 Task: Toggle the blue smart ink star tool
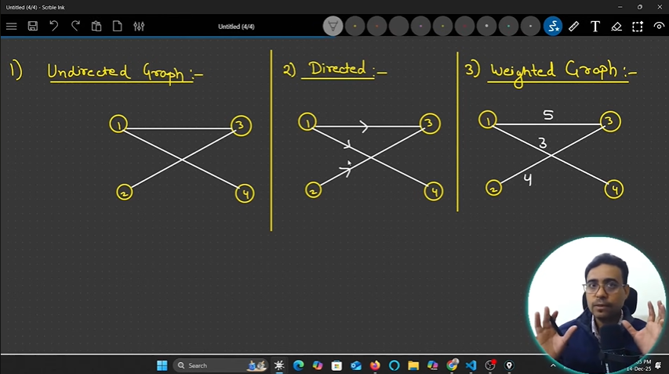click(x=552, y=27)
